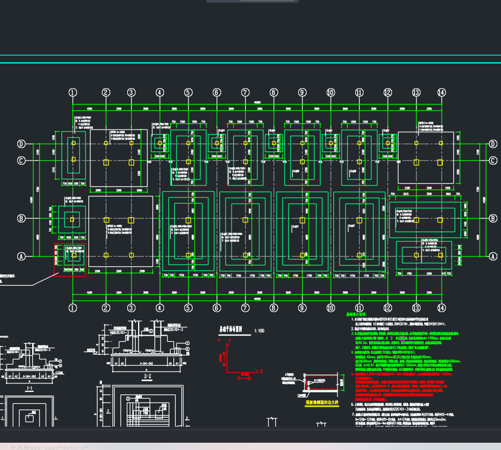The image size is (501, 450).
Task: Click grid bubble 1 in the top row
Action: [73, 92]
